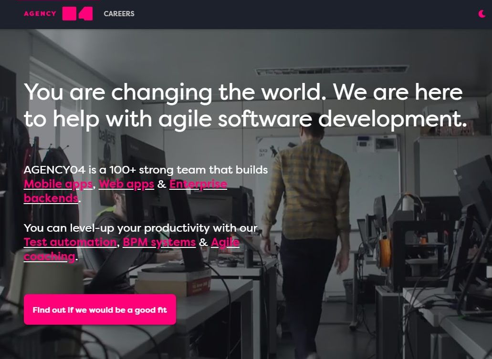The width and height of the screenshot is (492, 359).
Task: Click the Agile link text
Action: pos(225,242)
